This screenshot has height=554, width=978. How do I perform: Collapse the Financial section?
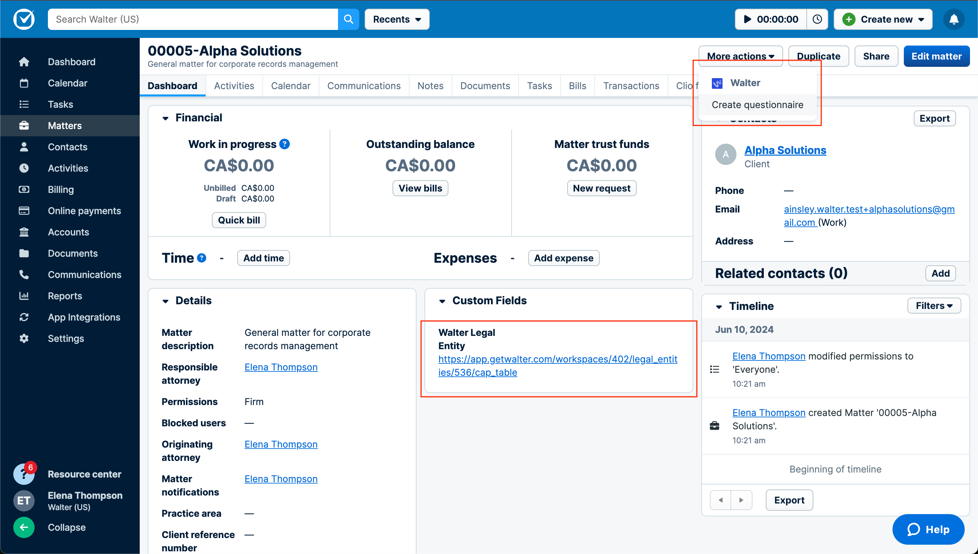165,118
